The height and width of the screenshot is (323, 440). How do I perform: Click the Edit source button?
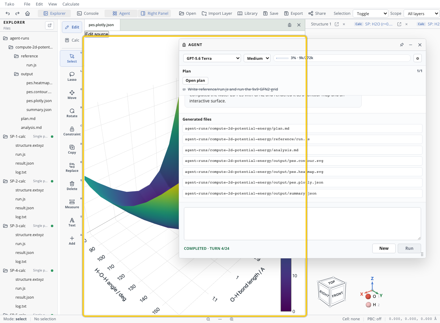tap(97, 34)
